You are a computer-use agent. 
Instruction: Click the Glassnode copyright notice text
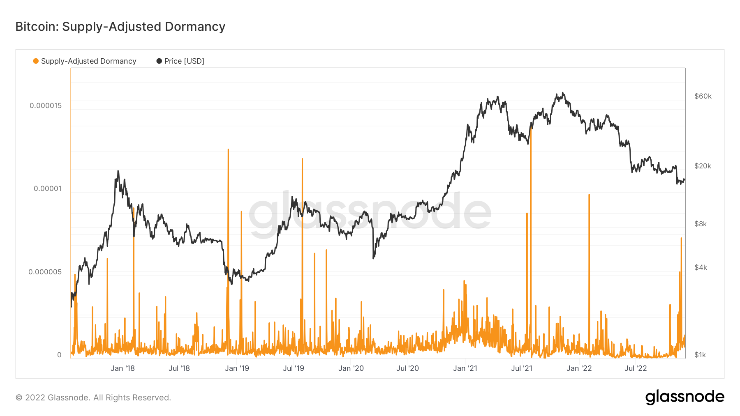click(x=93, y=398)
